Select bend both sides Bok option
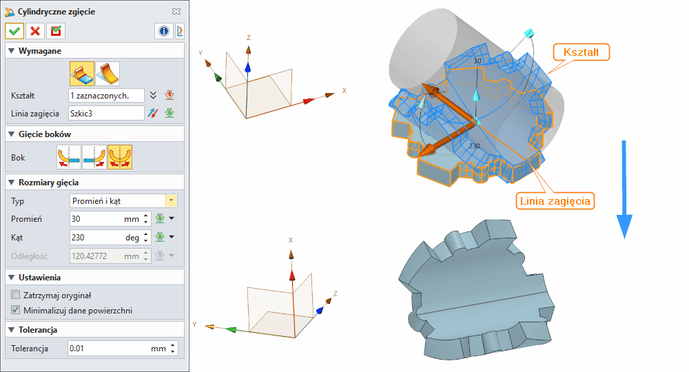This screenshot has height=372, width=689. [x=120, y=157]
